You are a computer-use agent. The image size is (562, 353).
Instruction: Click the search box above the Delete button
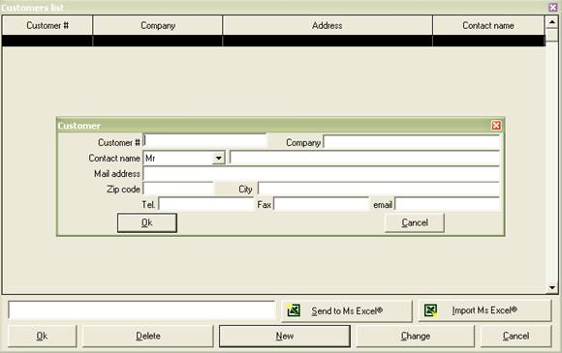(x=141, y=309)
